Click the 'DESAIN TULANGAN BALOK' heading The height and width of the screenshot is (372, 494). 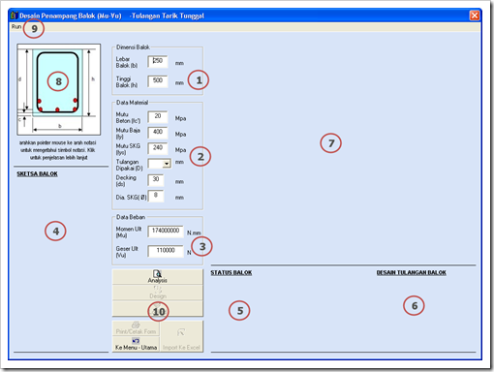click(412, 273)
